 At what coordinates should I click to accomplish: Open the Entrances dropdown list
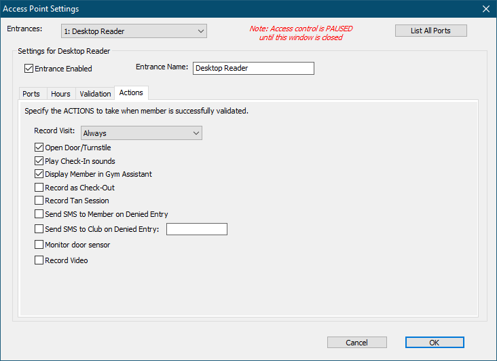pyautogui.click(x=200, y=31)
